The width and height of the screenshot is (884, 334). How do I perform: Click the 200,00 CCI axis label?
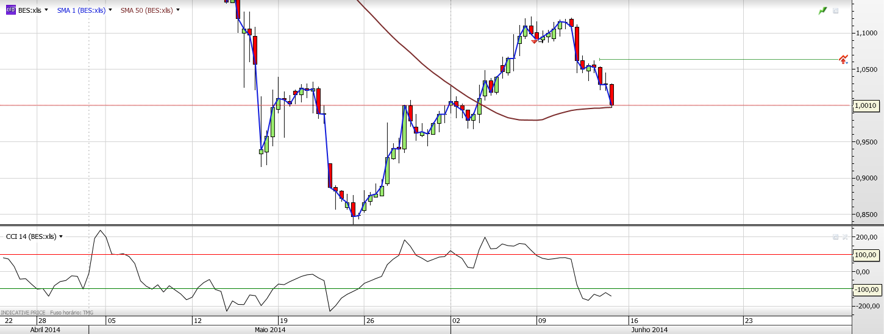[868, 237]
